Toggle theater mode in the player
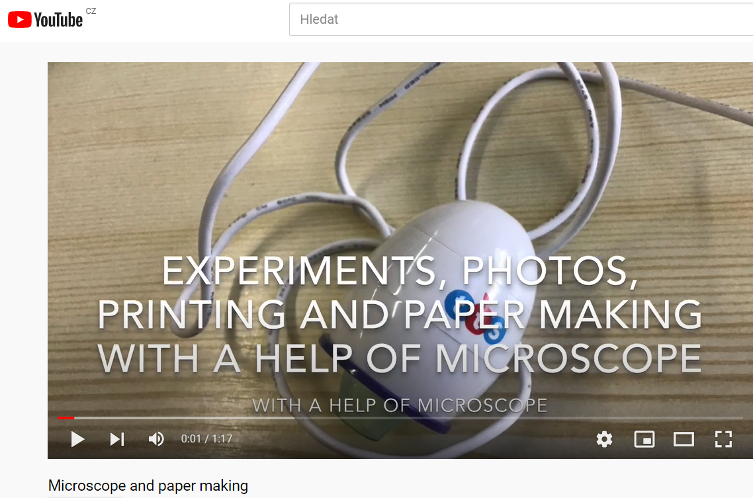This screenshot has height=498, width=753. 684,439
